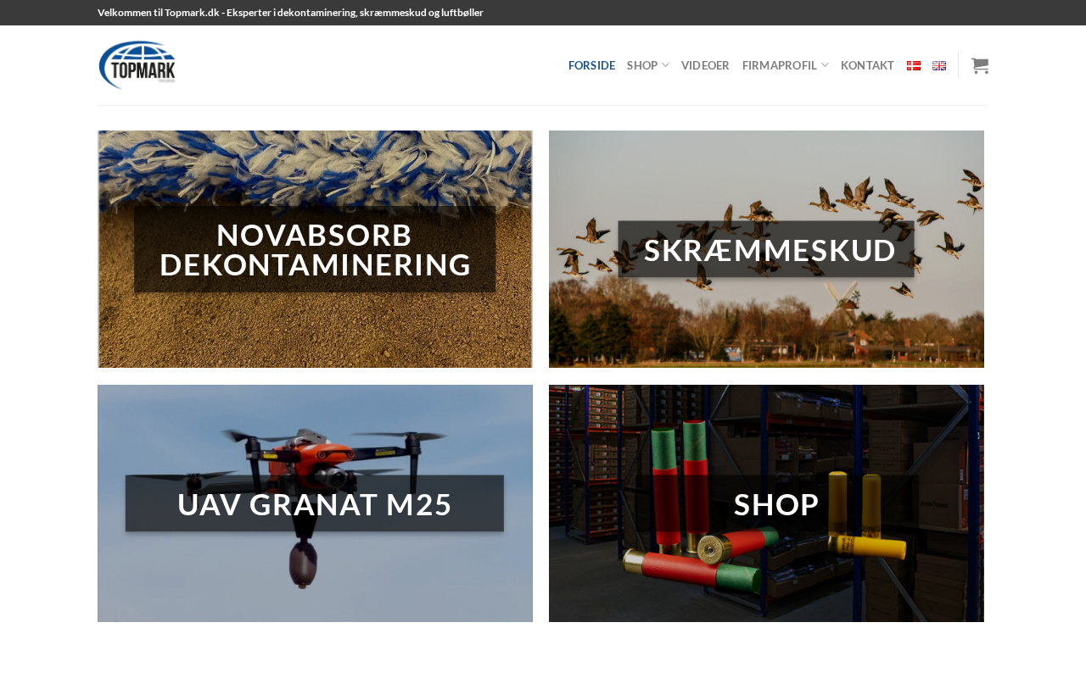Click the welcome message in top bar
This screenshot has width=1086, height=678.
[x=290, y=13]
